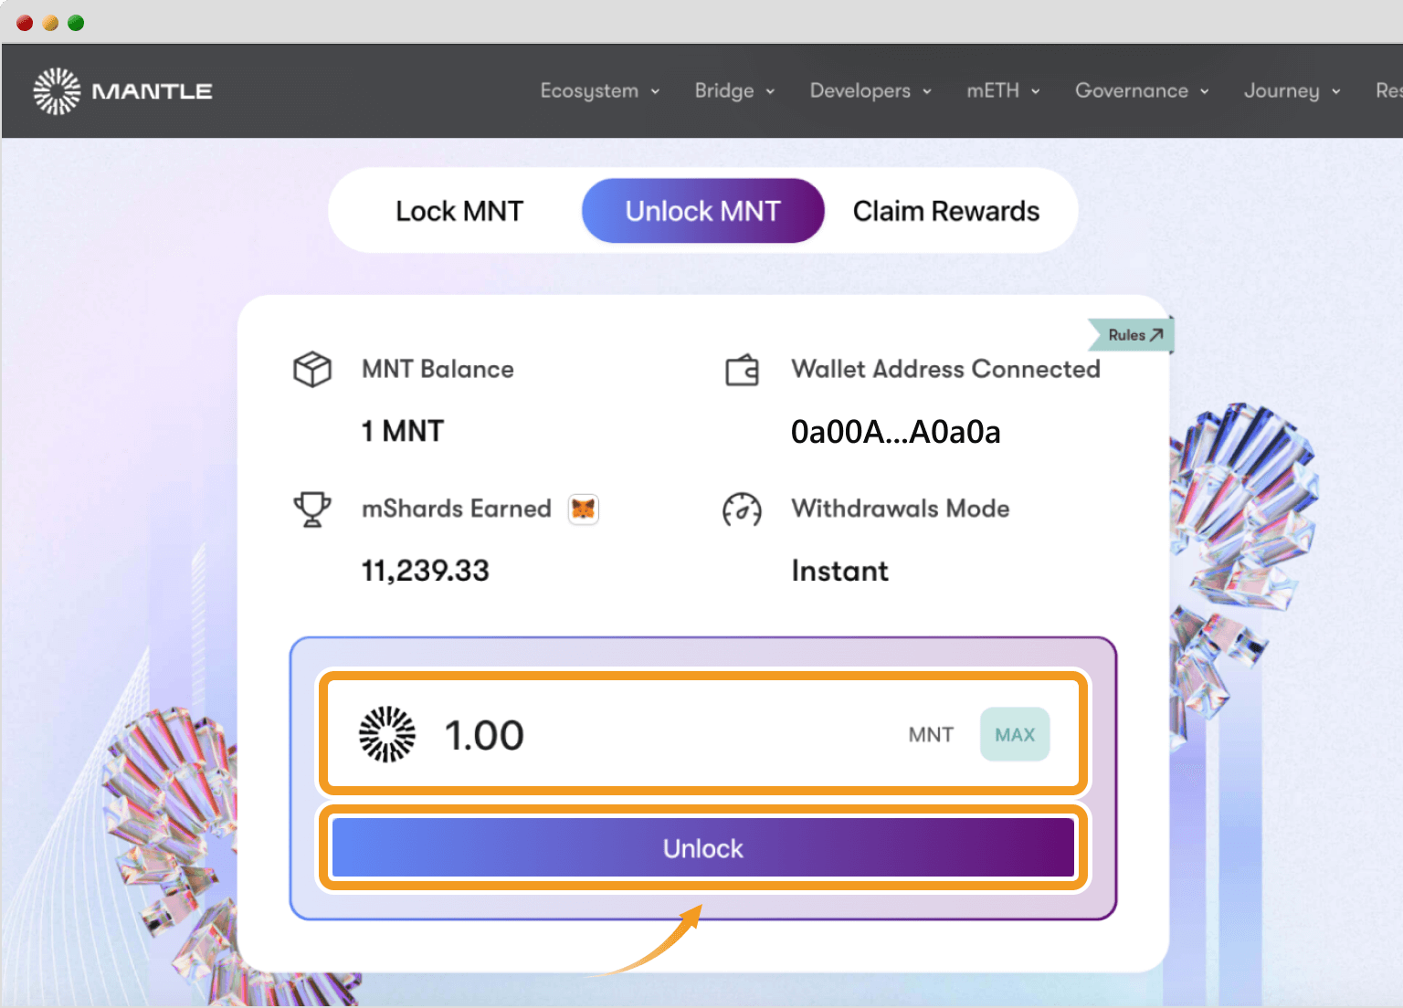This screenshot has width=1403, height=1008.
Task: Click the Mantle sunburst logo icon
Action: point(57,90)
